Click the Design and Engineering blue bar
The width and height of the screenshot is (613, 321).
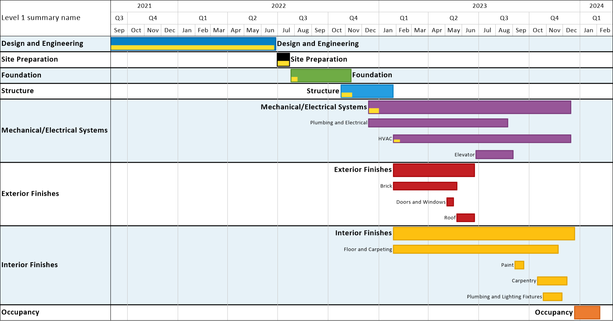(193, 44)
